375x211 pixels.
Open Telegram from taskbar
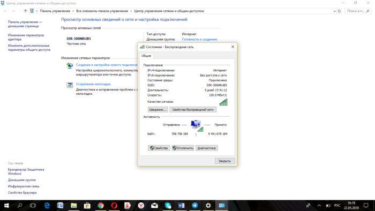click(195, 206)
